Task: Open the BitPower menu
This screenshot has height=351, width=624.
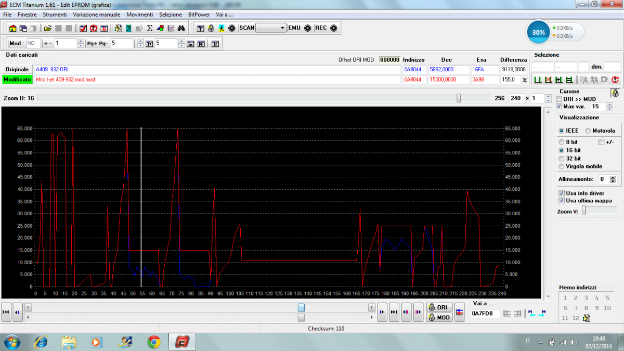Action: (x=199, y=15)
